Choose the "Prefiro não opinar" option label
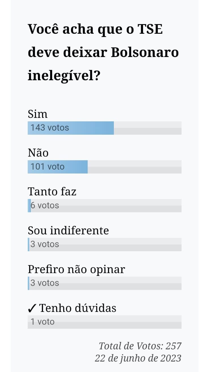Screen dimensions: 209x372 [x=76, y=269]
